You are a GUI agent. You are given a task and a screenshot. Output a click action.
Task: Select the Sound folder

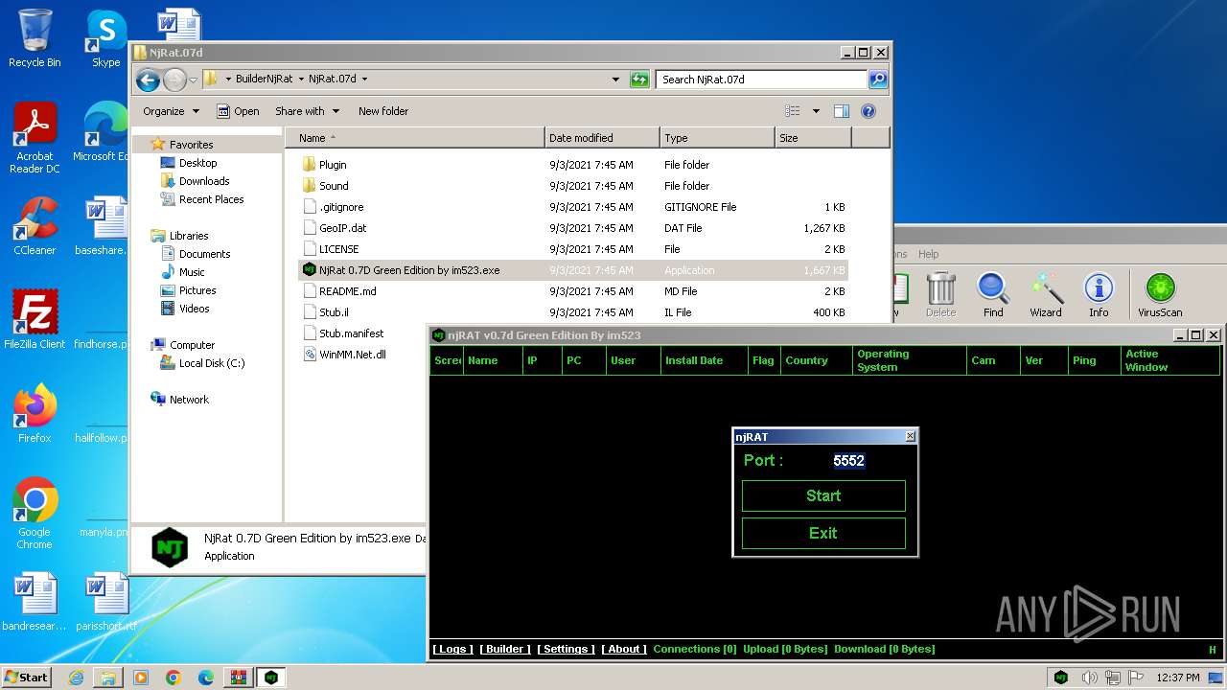pyautogui.click(x=334, y=186)
